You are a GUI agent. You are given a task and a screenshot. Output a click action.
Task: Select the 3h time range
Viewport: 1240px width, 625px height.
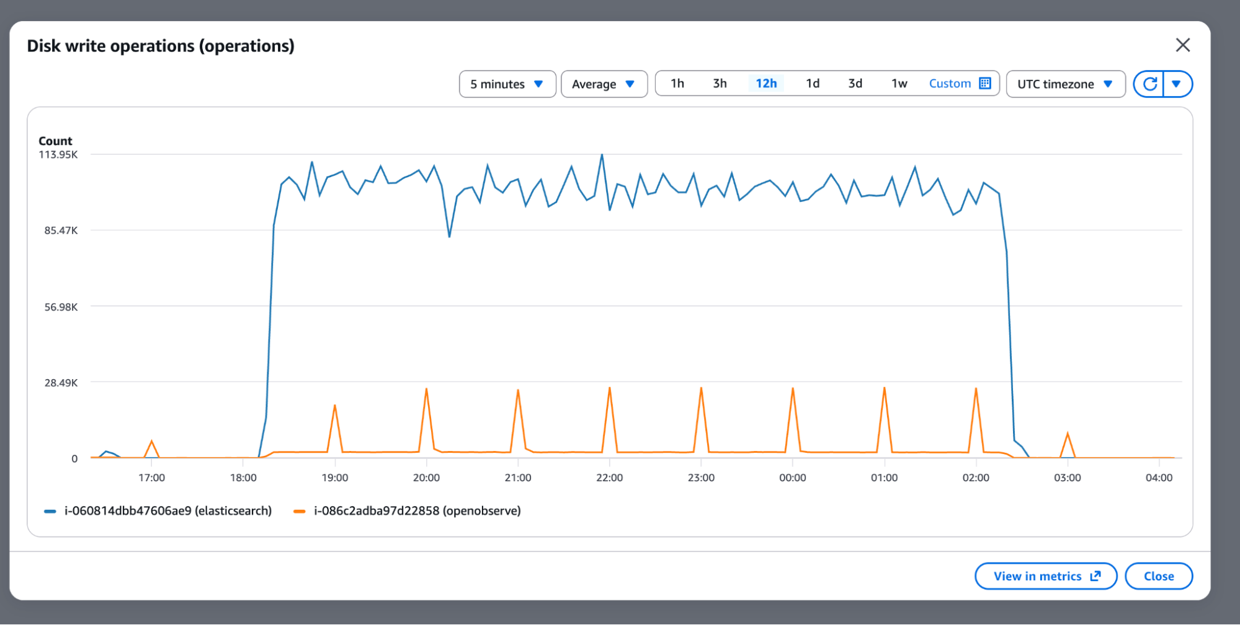[x=720, y=84]
